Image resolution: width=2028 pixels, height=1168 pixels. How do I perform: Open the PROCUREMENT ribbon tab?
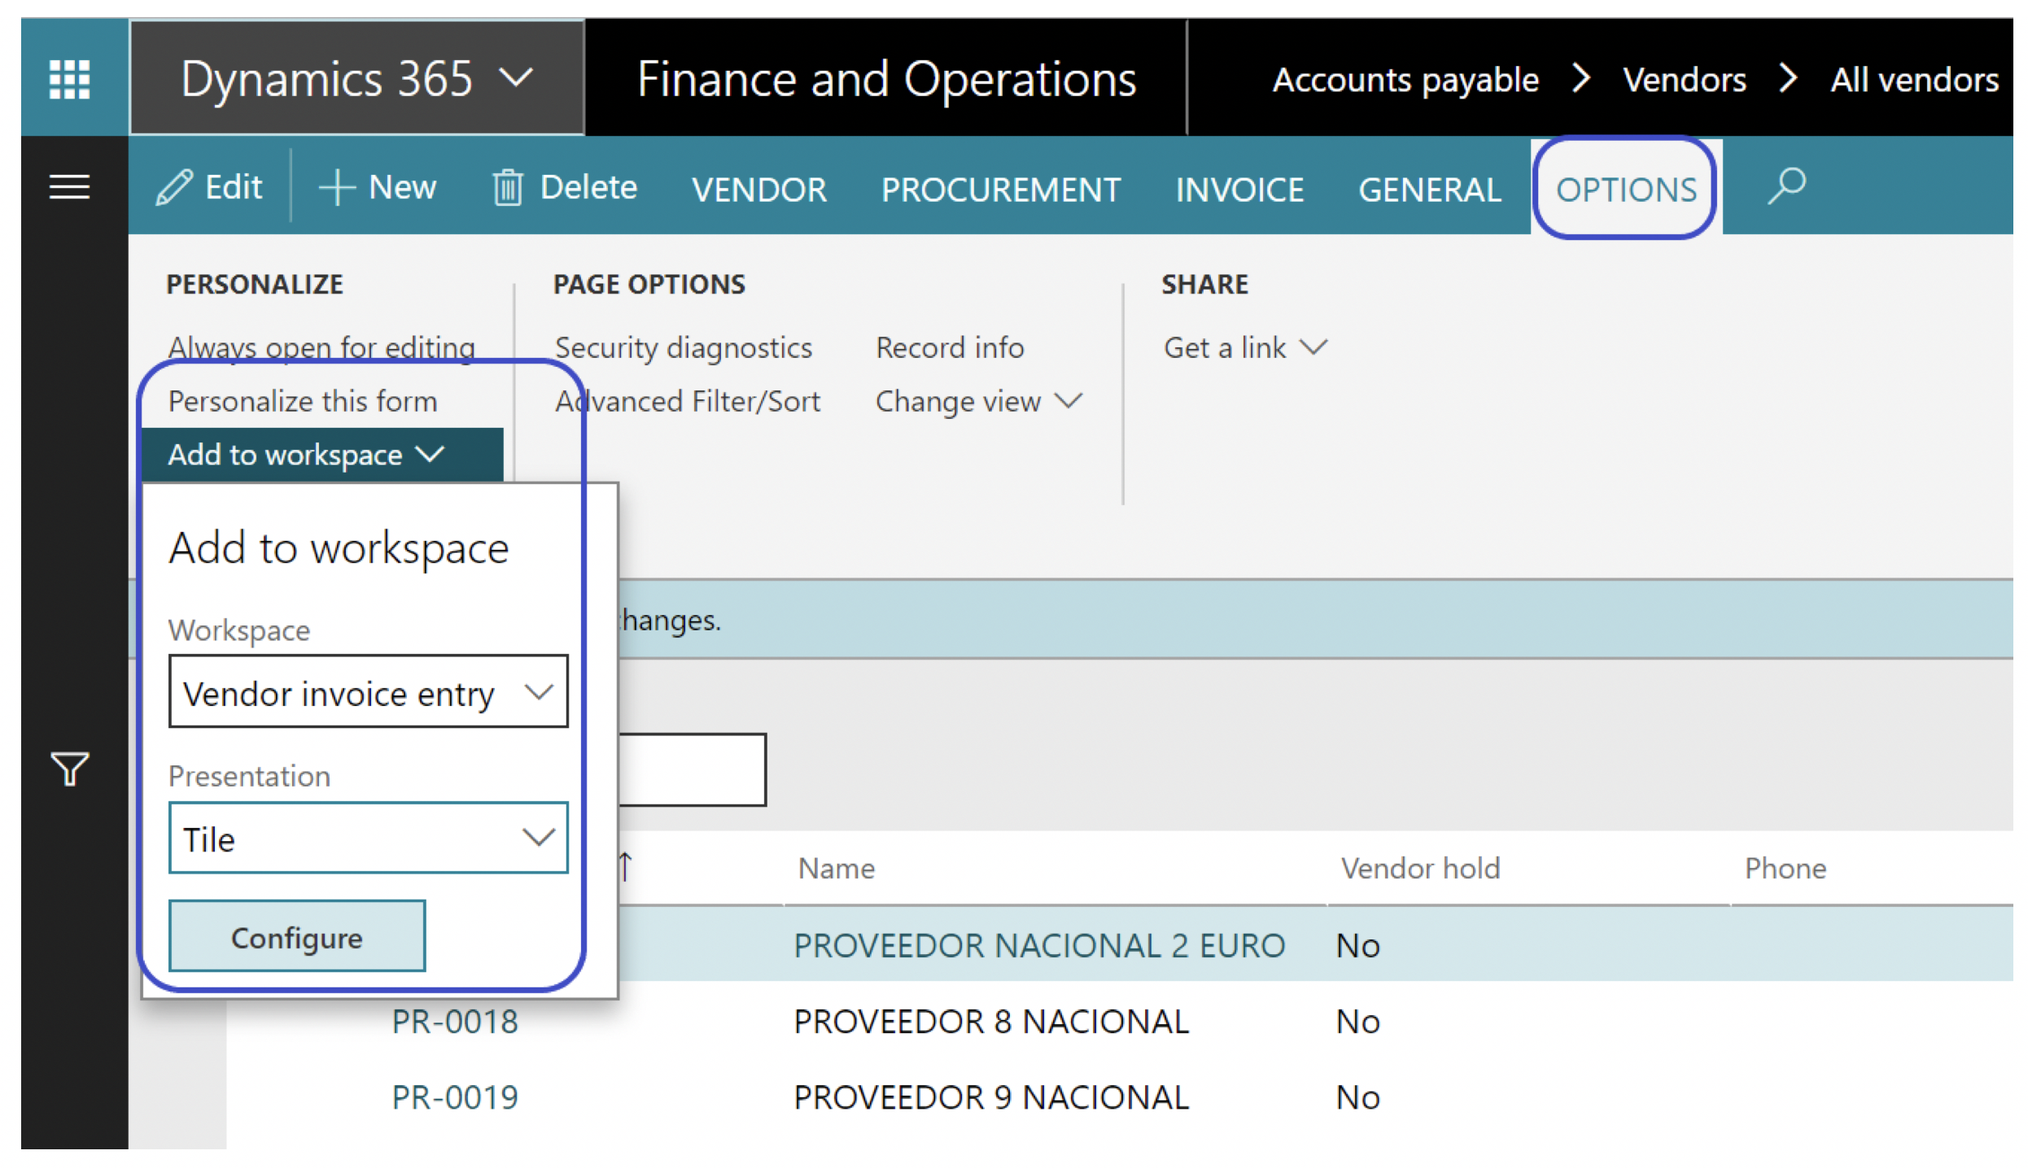coord(1000,190)
